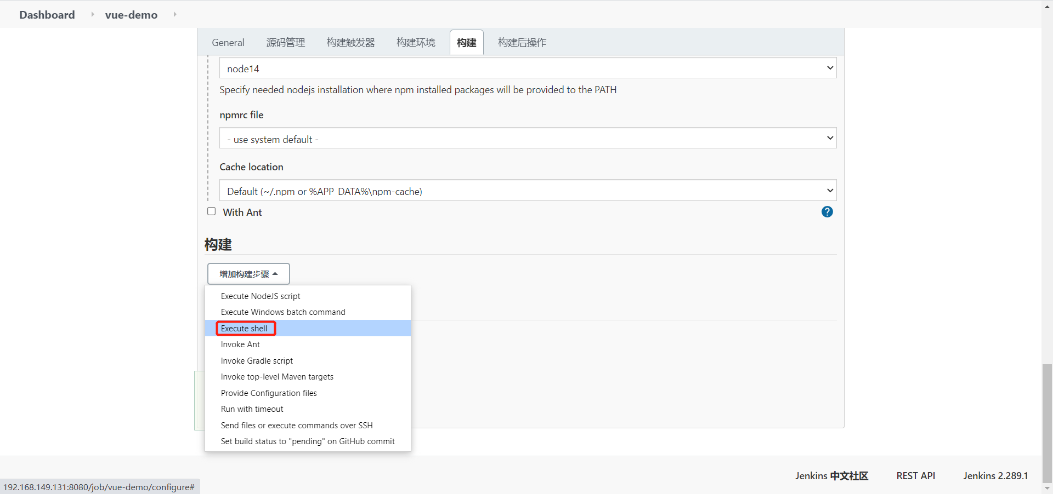The width and height of the screenshot is (1053, 494).
Task: Open Jenkins 中文社区 footer link
Action: pyautogui.click(x=831, y=476)
